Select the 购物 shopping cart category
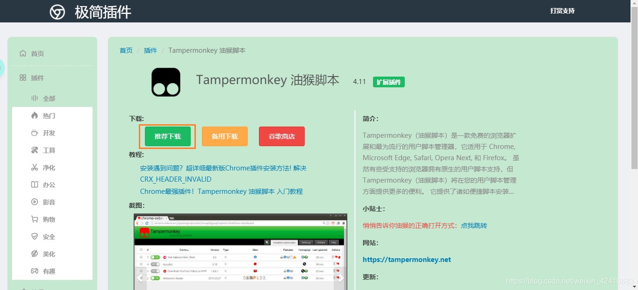 43,219
